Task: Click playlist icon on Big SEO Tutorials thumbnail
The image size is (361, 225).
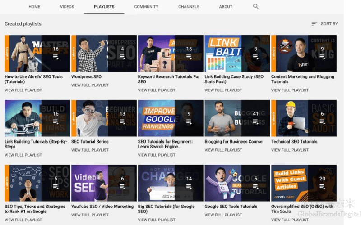Action: [x=189, y=187]
